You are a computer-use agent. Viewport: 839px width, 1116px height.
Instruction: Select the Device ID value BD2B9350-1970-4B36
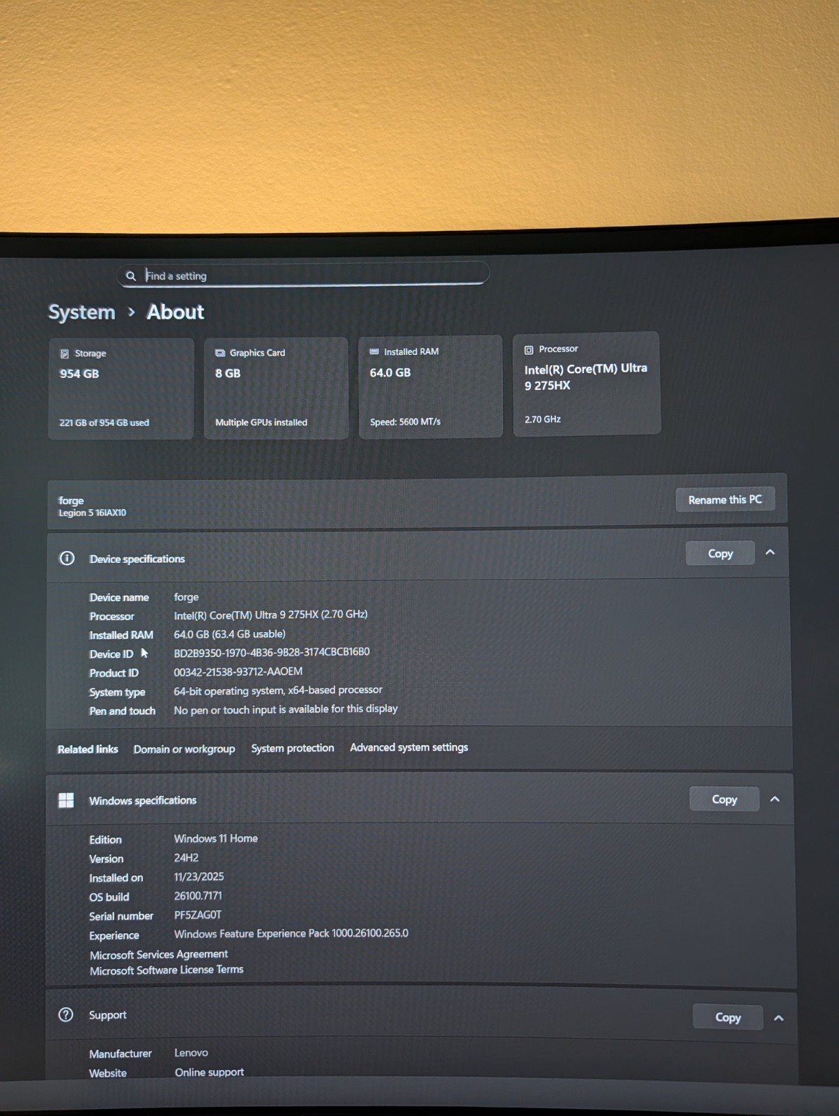pyautogui.click(x=272, y=652)
